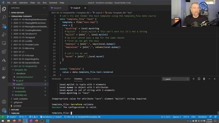
Task: Collapse the TERRAFORM-TUESDAYS section
Action: (21, 16)
